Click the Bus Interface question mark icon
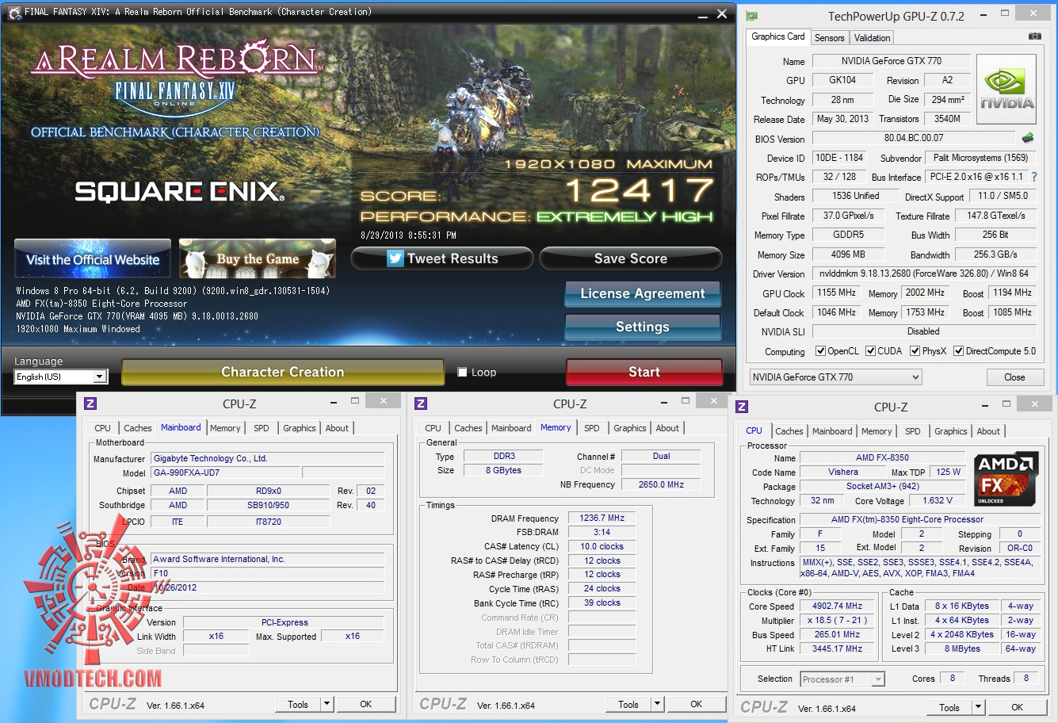The image size is (1058, 723). click(1034, 177)
